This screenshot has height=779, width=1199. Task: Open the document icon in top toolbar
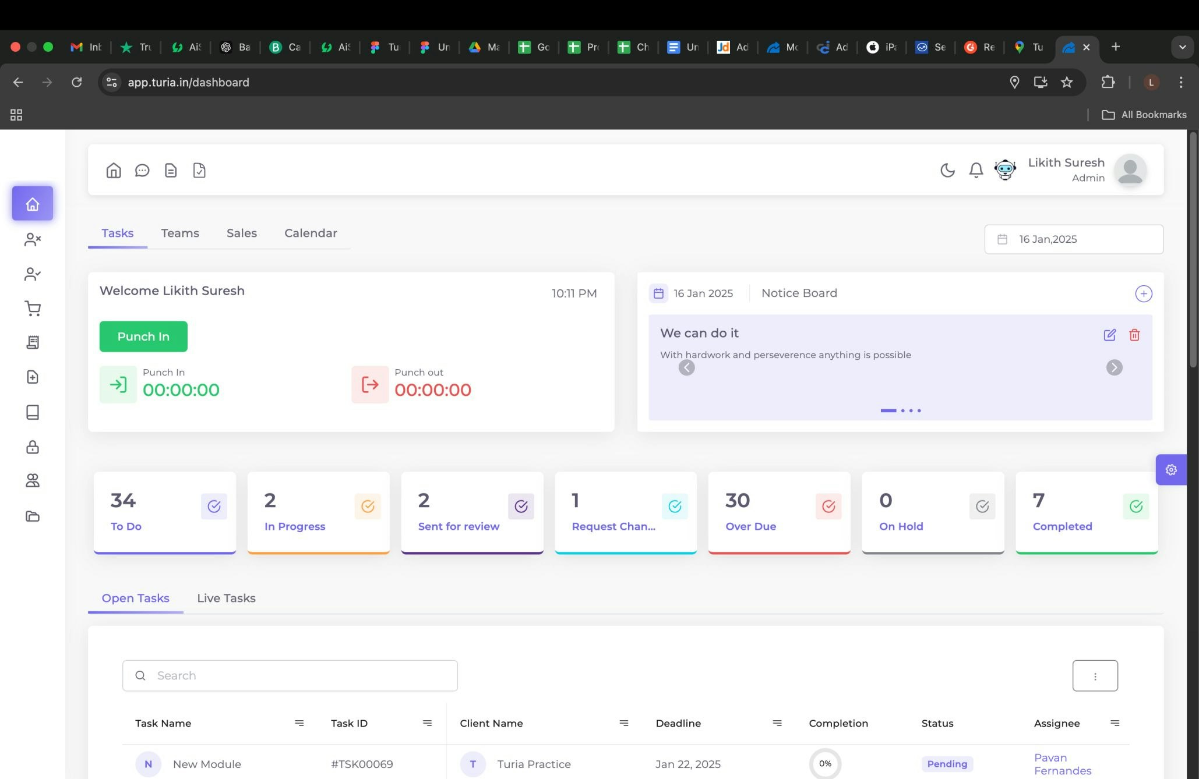tap(171, 170)
